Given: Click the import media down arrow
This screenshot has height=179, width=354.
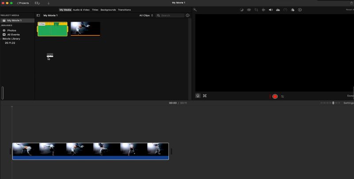Looking at the screenshot, I should [49, 3].
